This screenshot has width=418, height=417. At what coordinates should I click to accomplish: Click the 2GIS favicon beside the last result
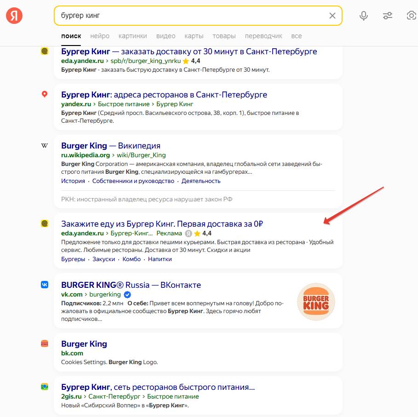[x=45, y=387]
